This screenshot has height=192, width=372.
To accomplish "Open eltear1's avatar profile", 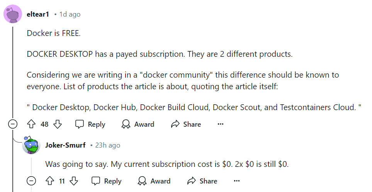I will point(13,14).
